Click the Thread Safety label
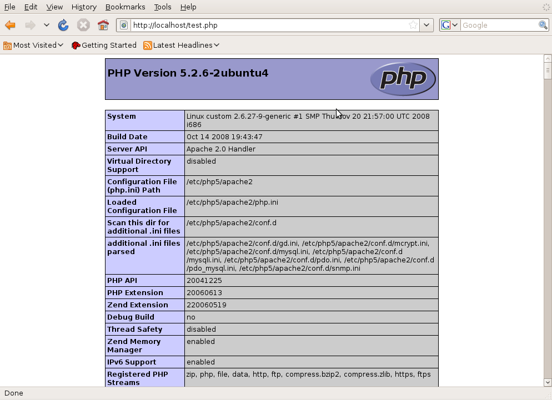Image resolution: width=552 pixels, height=400 pixels. pos(135,330)
